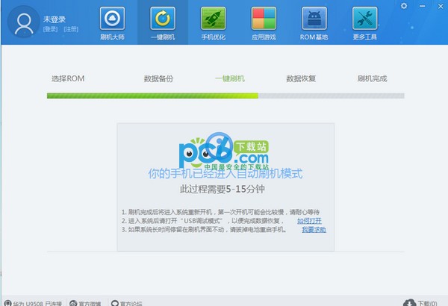Open settings gear icon in title bar
448x306 pixels.
coord(404,6)
